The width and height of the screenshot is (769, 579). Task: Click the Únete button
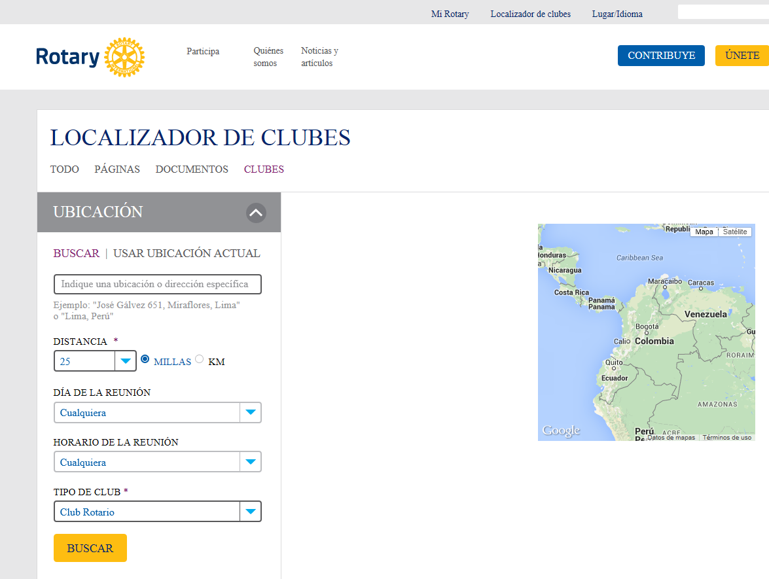pyautogui.click(x=742, y=56)
